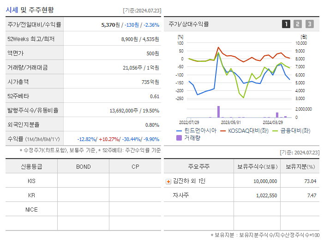Select 13,692,000주 / 19.50% shares value
The image size is (324, 242).
tap(134, 111)
